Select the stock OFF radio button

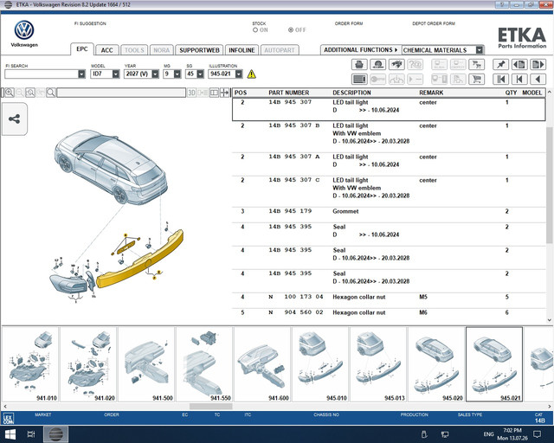click(291, 30)
